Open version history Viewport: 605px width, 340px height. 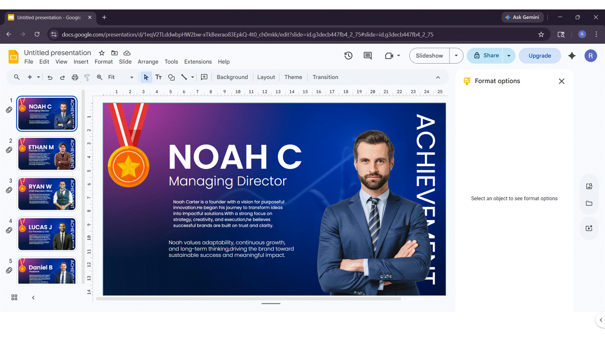[x=348, y=56]
